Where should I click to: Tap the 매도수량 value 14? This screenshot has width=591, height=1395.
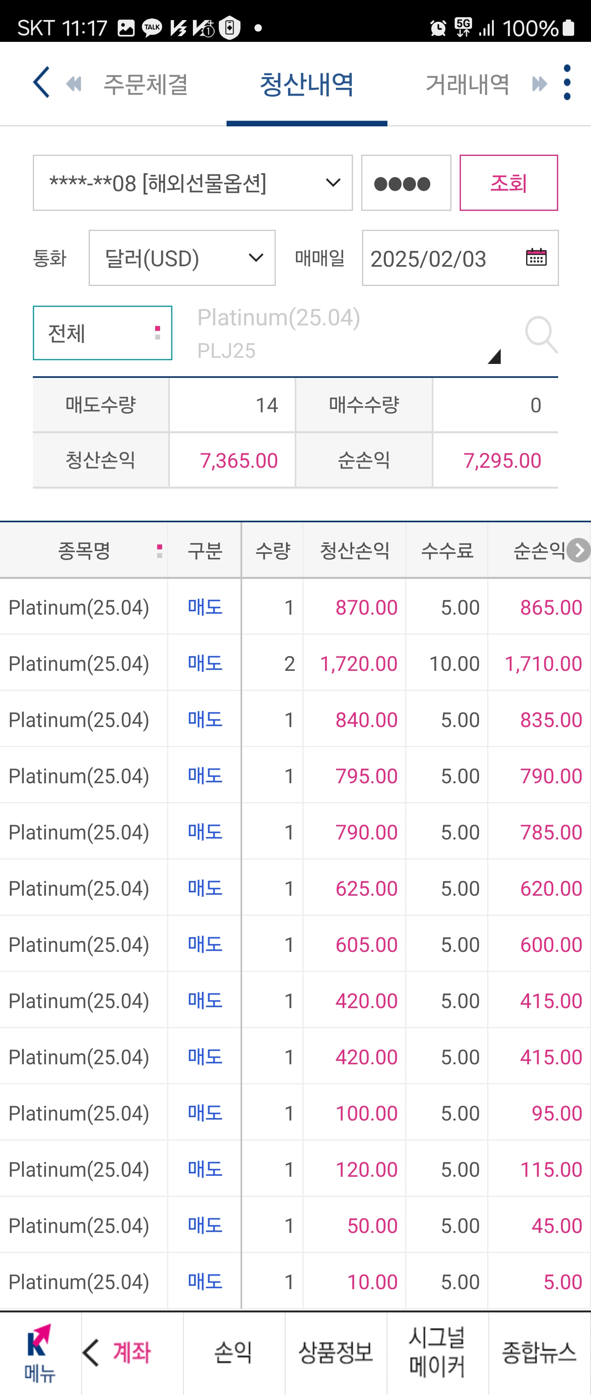(266, 405)
